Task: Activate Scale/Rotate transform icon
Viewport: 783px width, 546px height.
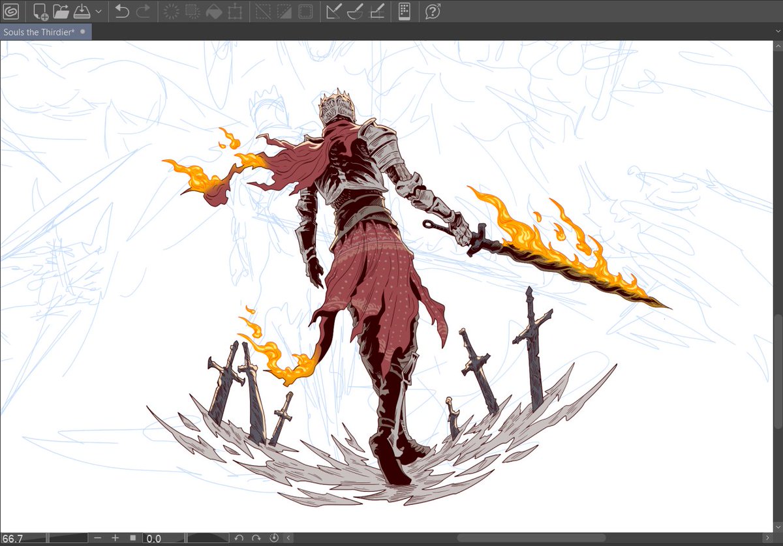Action: 235,10
